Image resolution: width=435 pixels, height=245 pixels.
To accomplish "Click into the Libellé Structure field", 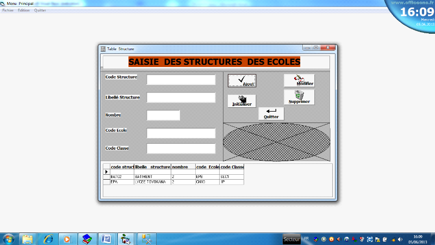I will (181, 97).
